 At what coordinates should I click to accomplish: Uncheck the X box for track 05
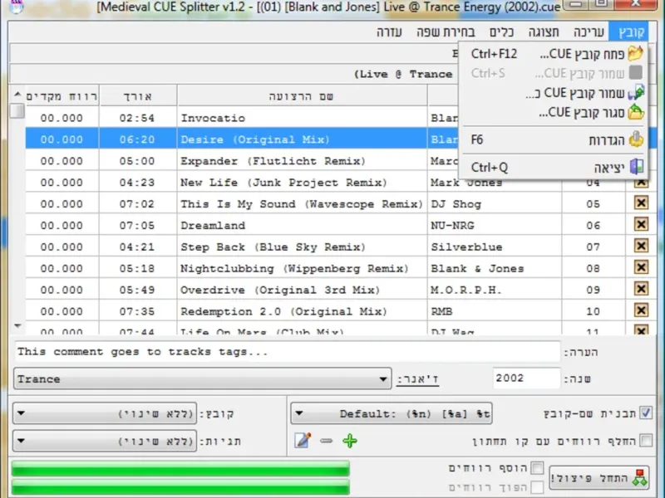click(641, 203)
